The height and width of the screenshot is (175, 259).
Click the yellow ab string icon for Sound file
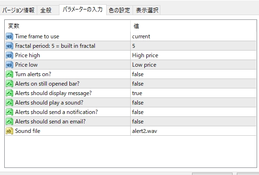[9, 131]
